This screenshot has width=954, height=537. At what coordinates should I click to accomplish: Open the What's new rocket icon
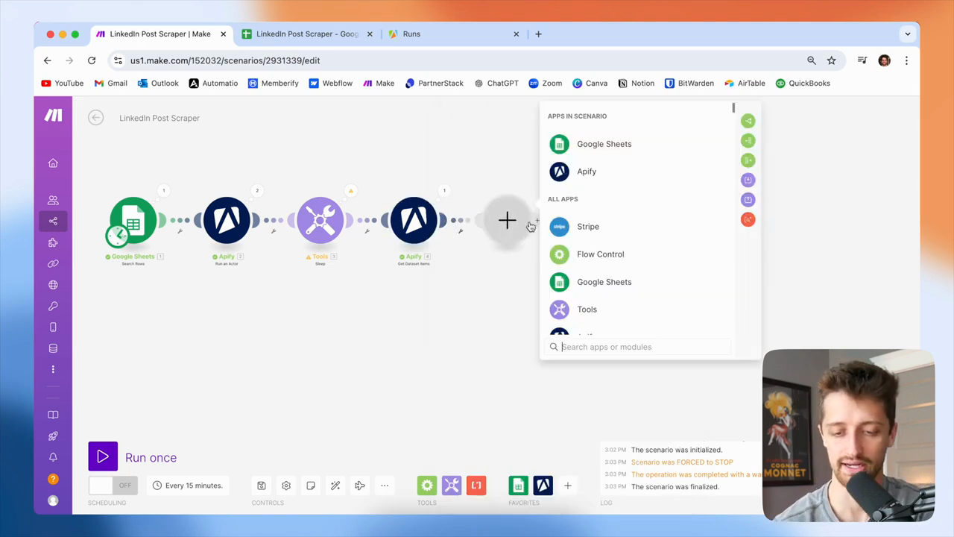pyautogui.click(x=53, y=436)
